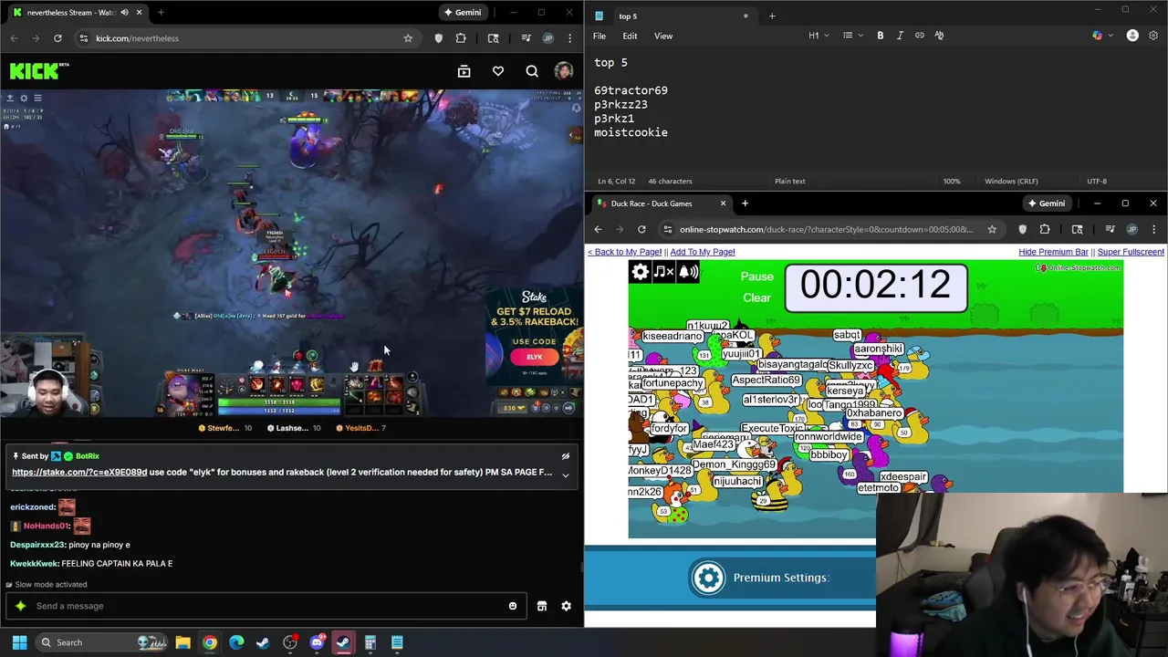
Task: Click the taskbar Search box
Action: click(x=102, y=642)
